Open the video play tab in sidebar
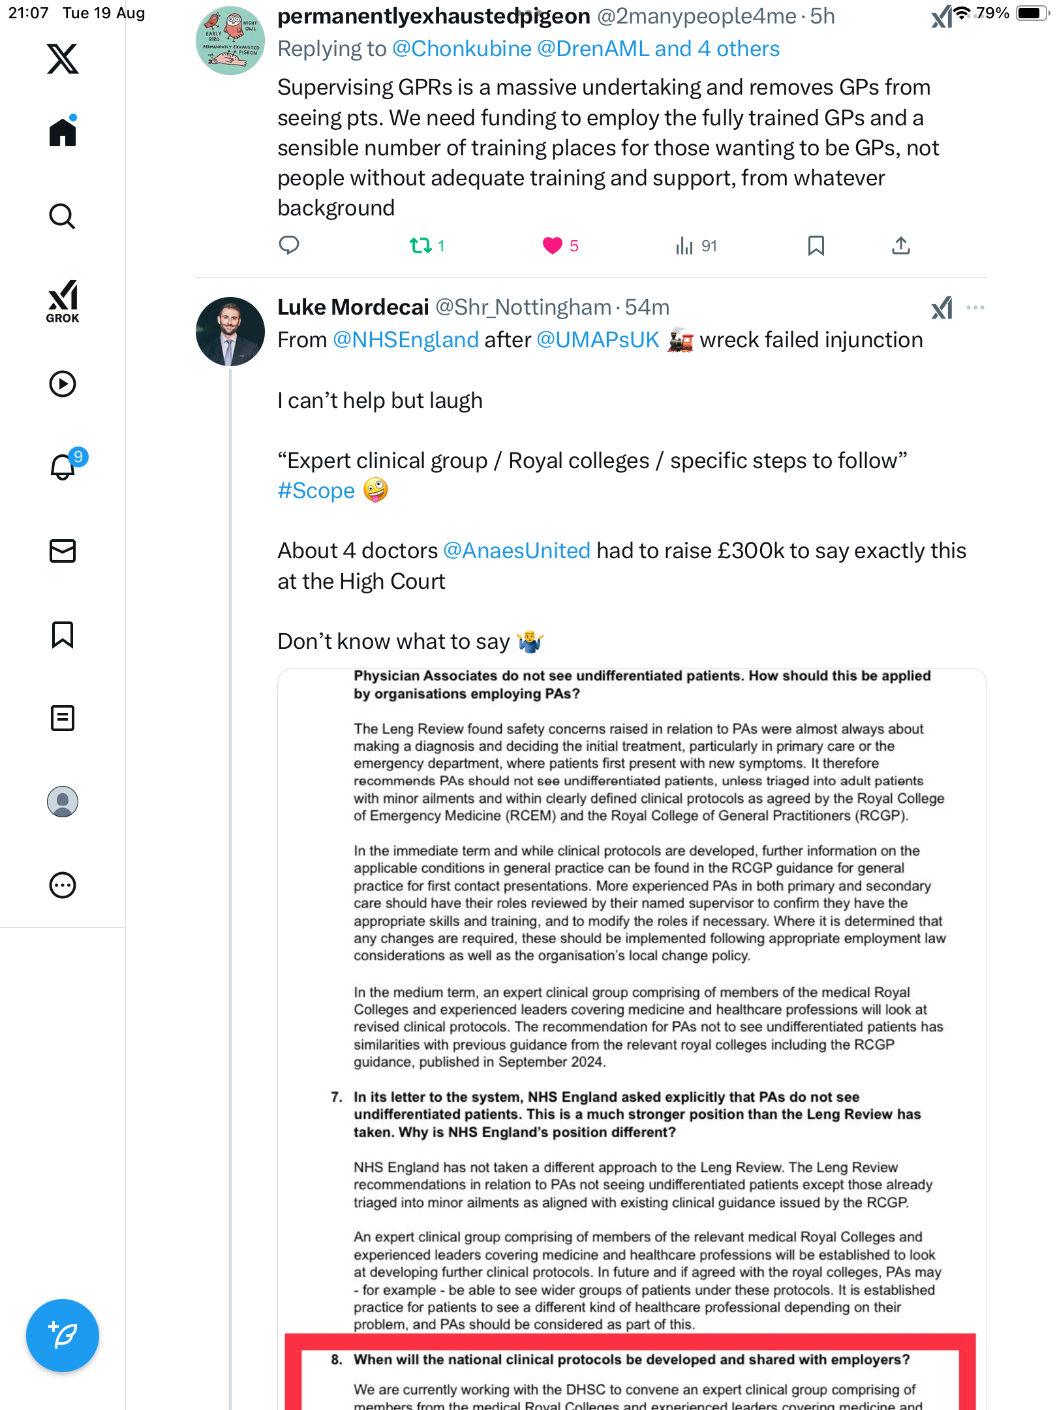Screen dimensions: 1057x1410 tap(63, 384)
